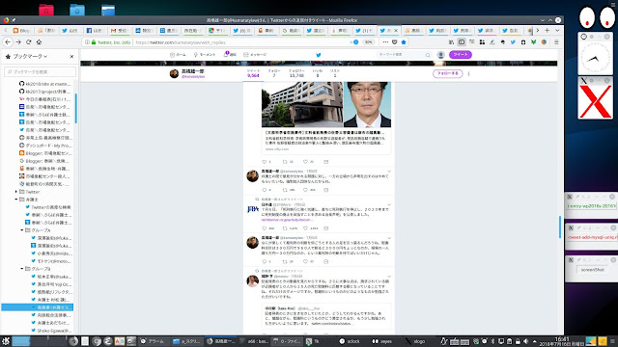The height and width of the screenshot is (347, 618).
Task: Expand the Twitter bookmark folder
Action: 16,192
